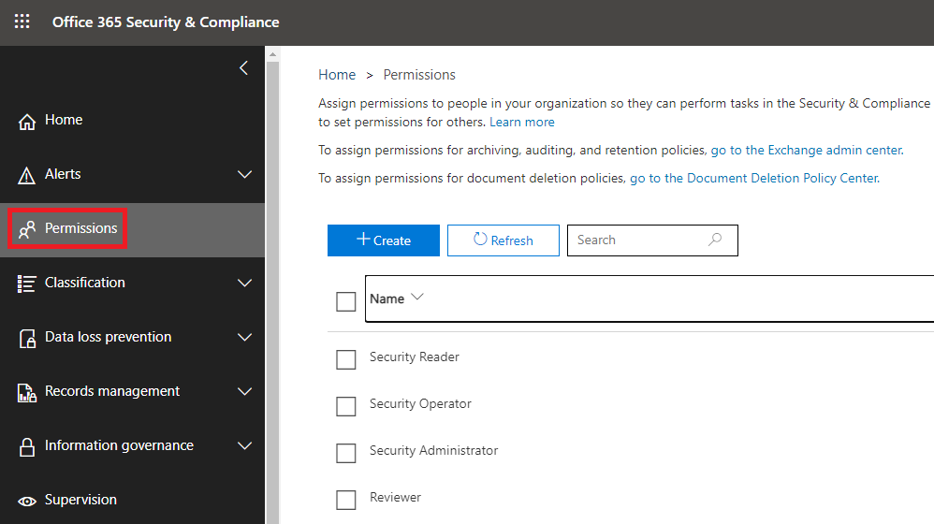
Task: Open the app launcher waffle icon
Action: click(22, 22)
